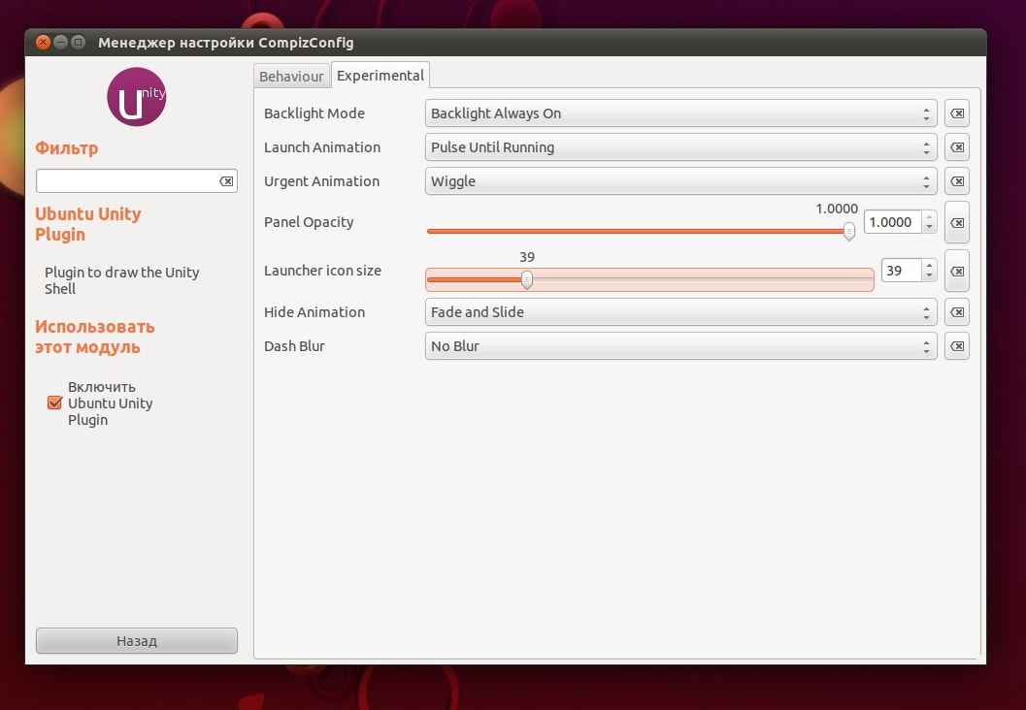Click the Launcher icon size slider handle
The height and width of the screenshot is (710, 1026).
tap(527, 279)
